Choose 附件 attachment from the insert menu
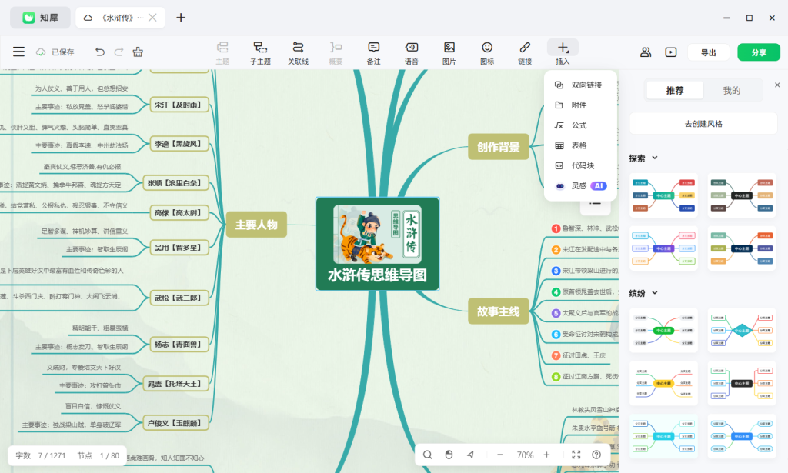This screenshot has width=788, height=473. (x=579, y=105)
